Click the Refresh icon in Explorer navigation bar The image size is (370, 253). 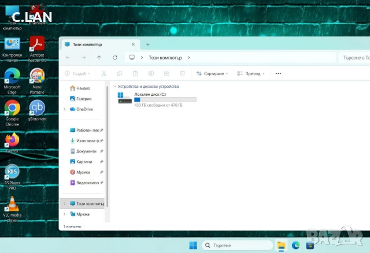(115, 58)
